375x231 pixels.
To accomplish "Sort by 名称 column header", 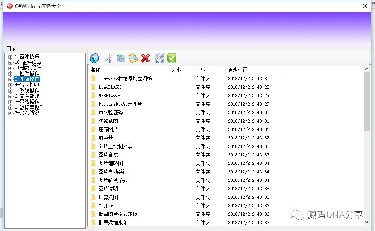I will (x=129, y=70).
